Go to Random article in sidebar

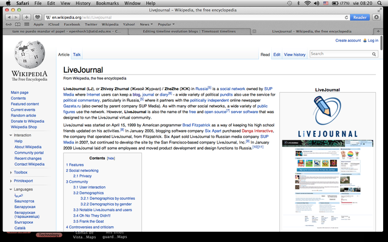point(23,116)
